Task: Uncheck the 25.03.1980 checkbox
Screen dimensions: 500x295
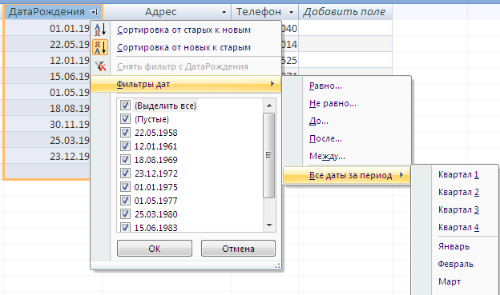Action: [125, 213]
